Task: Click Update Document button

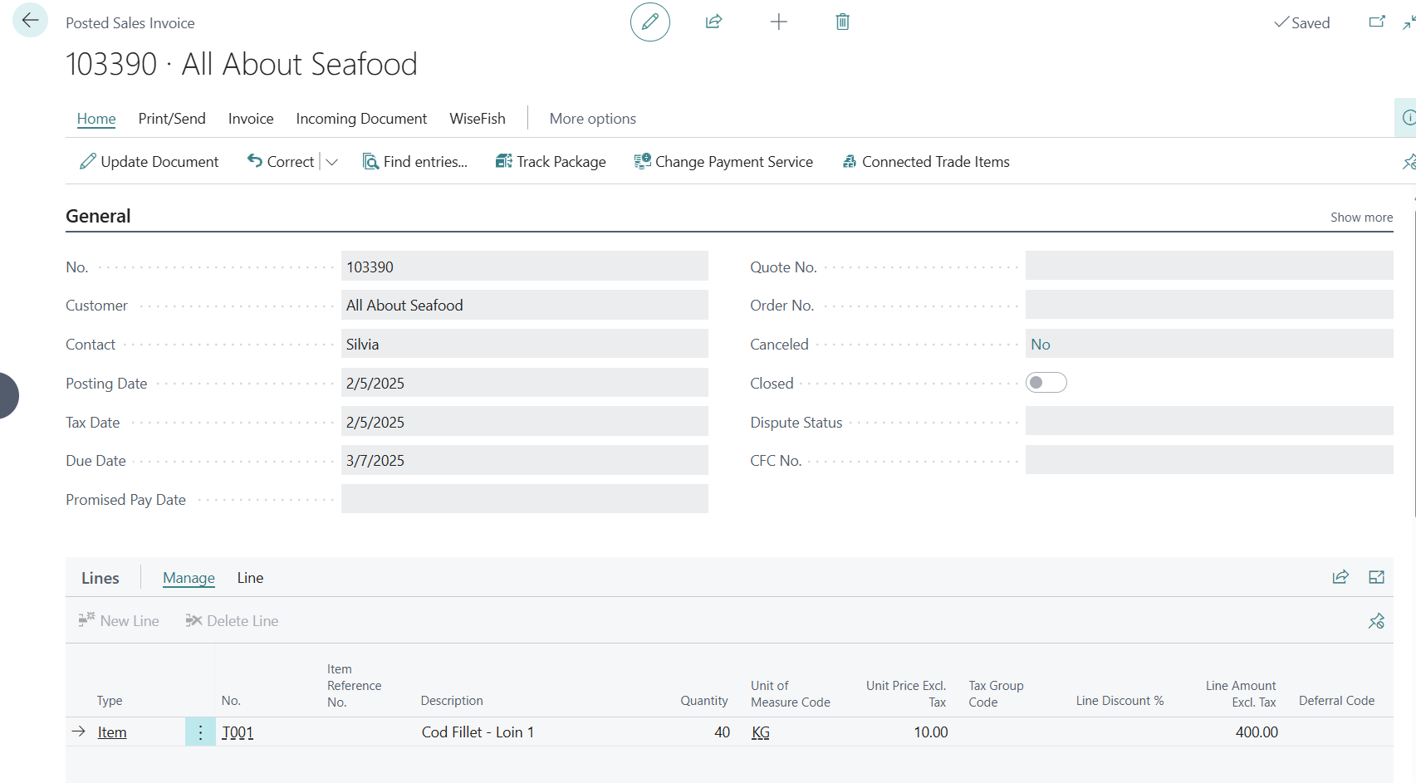Action: [149, 162]
